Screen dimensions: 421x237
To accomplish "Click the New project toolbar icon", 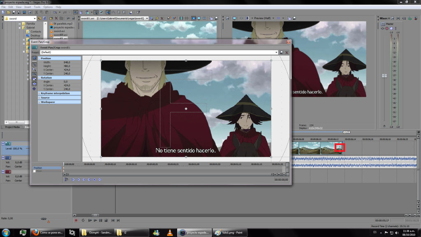I will [3, 12].
